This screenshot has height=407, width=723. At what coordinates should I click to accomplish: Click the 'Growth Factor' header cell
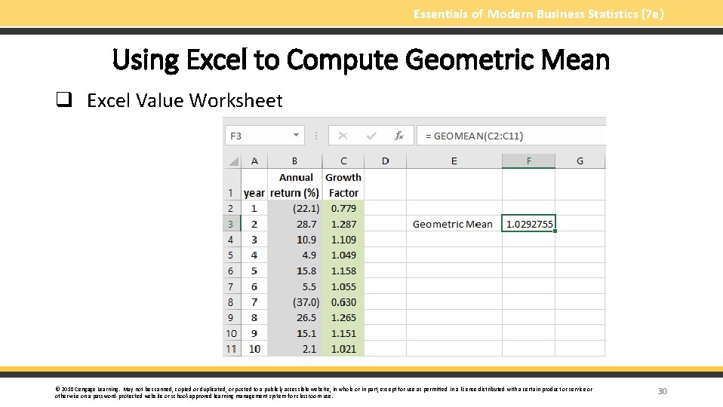343,185
